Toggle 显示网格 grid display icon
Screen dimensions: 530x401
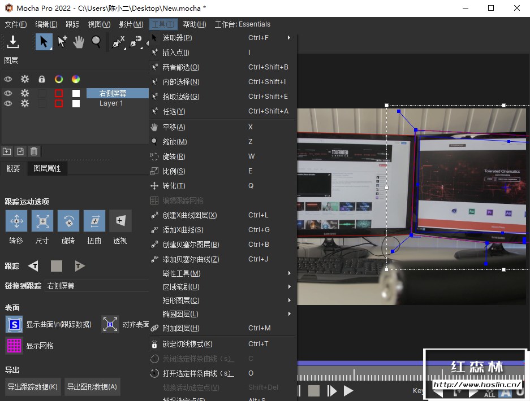coord(14,346)
